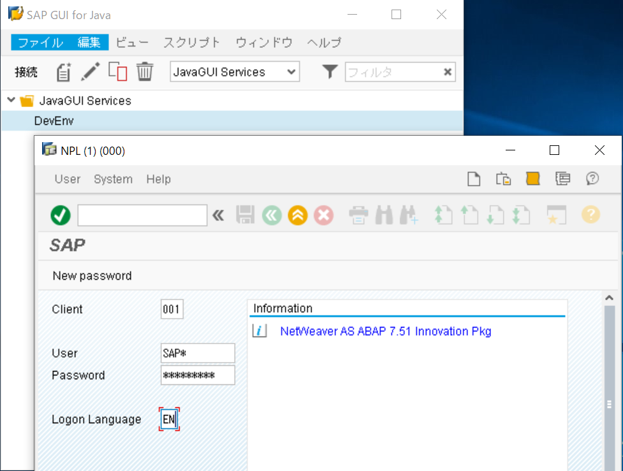The height and width of the screenshot is (471, 623).
Task: Collapse the JavaGUI Services tree node
Action: [x=11, y=100]
